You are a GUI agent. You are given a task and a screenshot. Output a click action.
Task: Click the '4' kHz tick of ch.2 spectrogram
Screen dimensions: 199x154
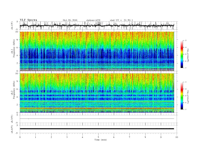pos(17,97)
